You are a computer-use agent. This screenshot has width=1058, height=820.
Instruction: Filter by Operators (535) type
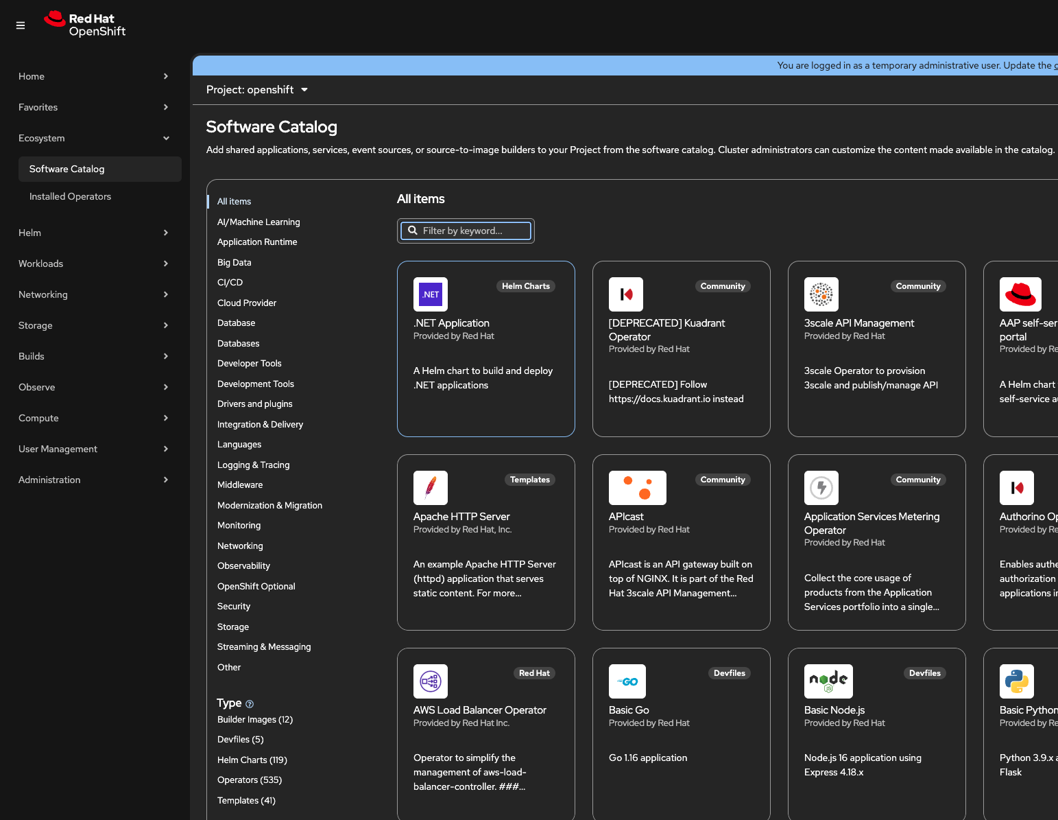point(250,780)
